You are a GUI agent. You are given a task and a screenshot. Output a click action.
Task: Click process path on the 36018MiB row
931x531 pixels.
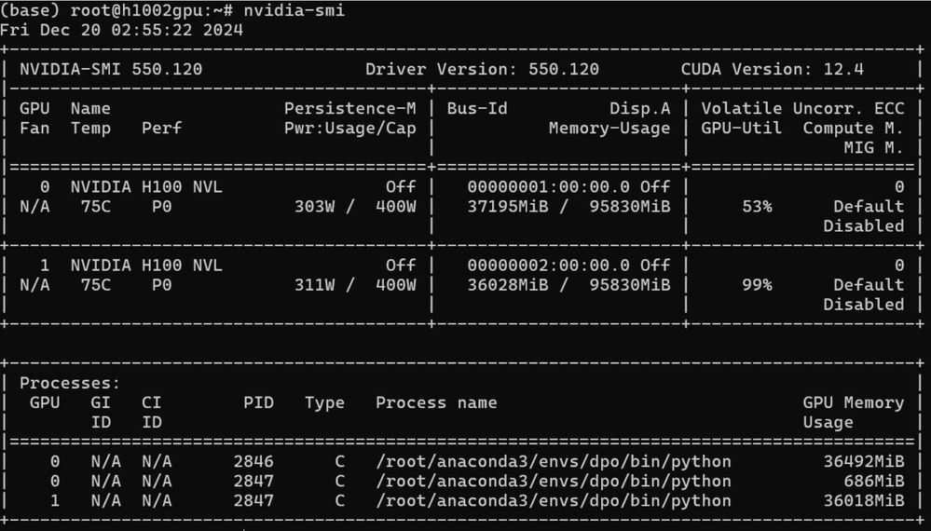click(x=554, y=501)
